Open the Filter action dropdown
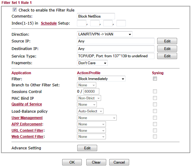 pyautogui.click(x=101, y=79)
